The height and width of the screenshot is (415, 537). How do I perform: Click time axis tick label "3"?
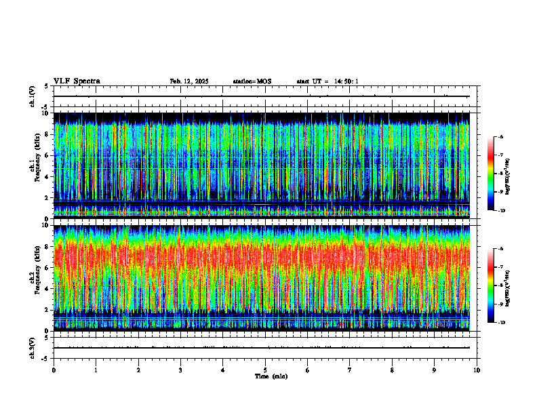pyautogui.click(x=180, y=370)
